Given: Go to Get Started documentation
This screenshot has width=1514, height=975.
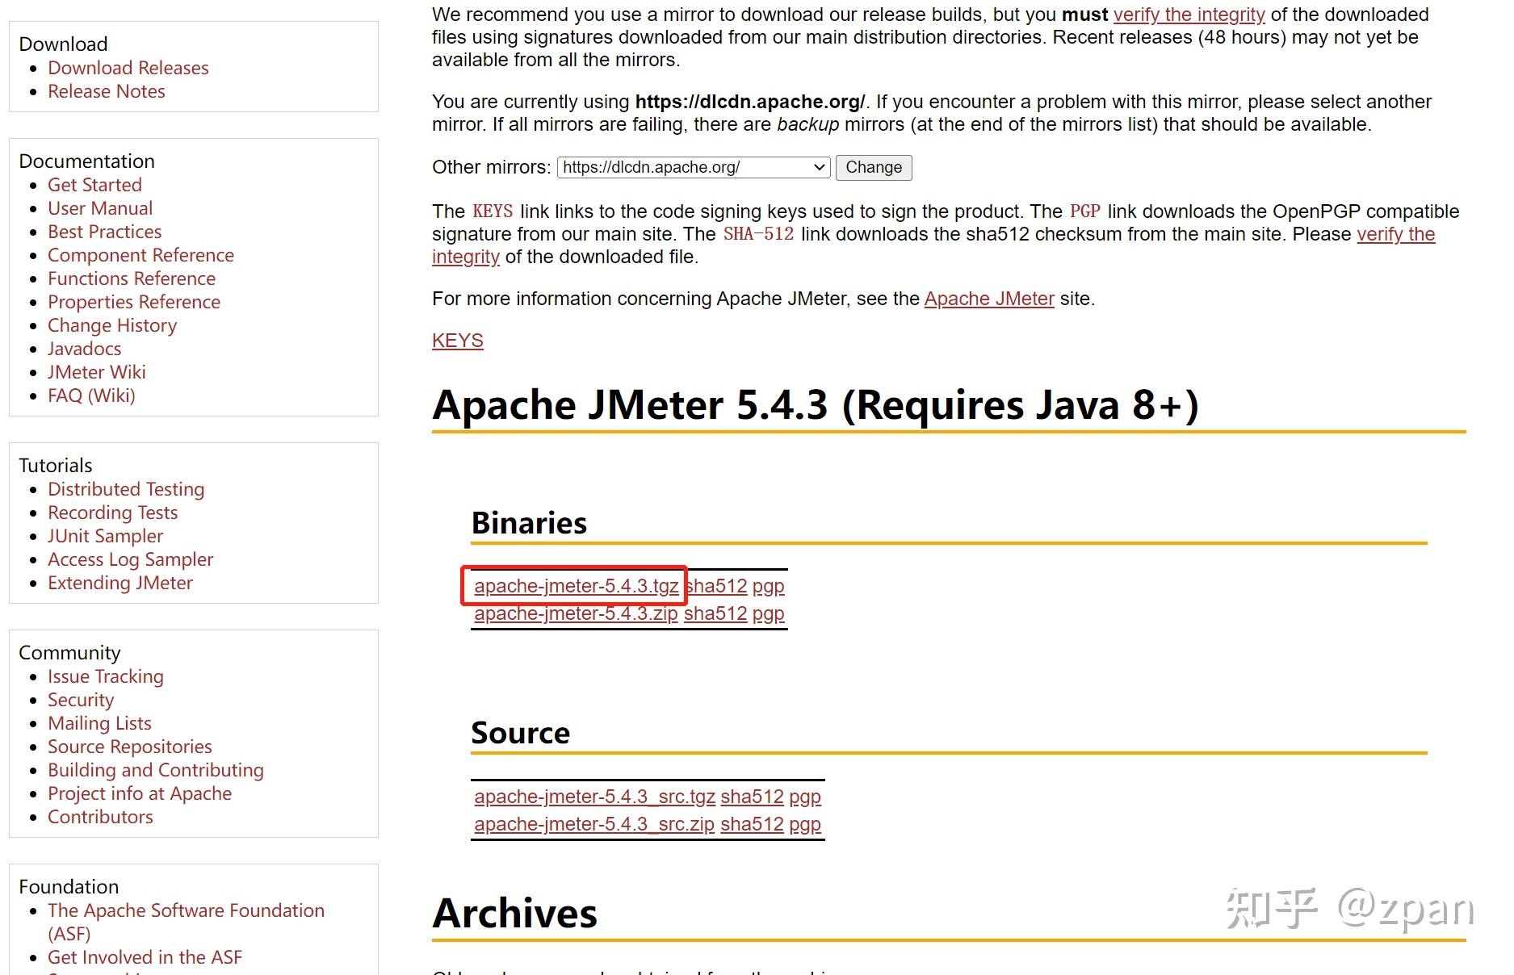Looking at the screenshot, I should (94, 185).
